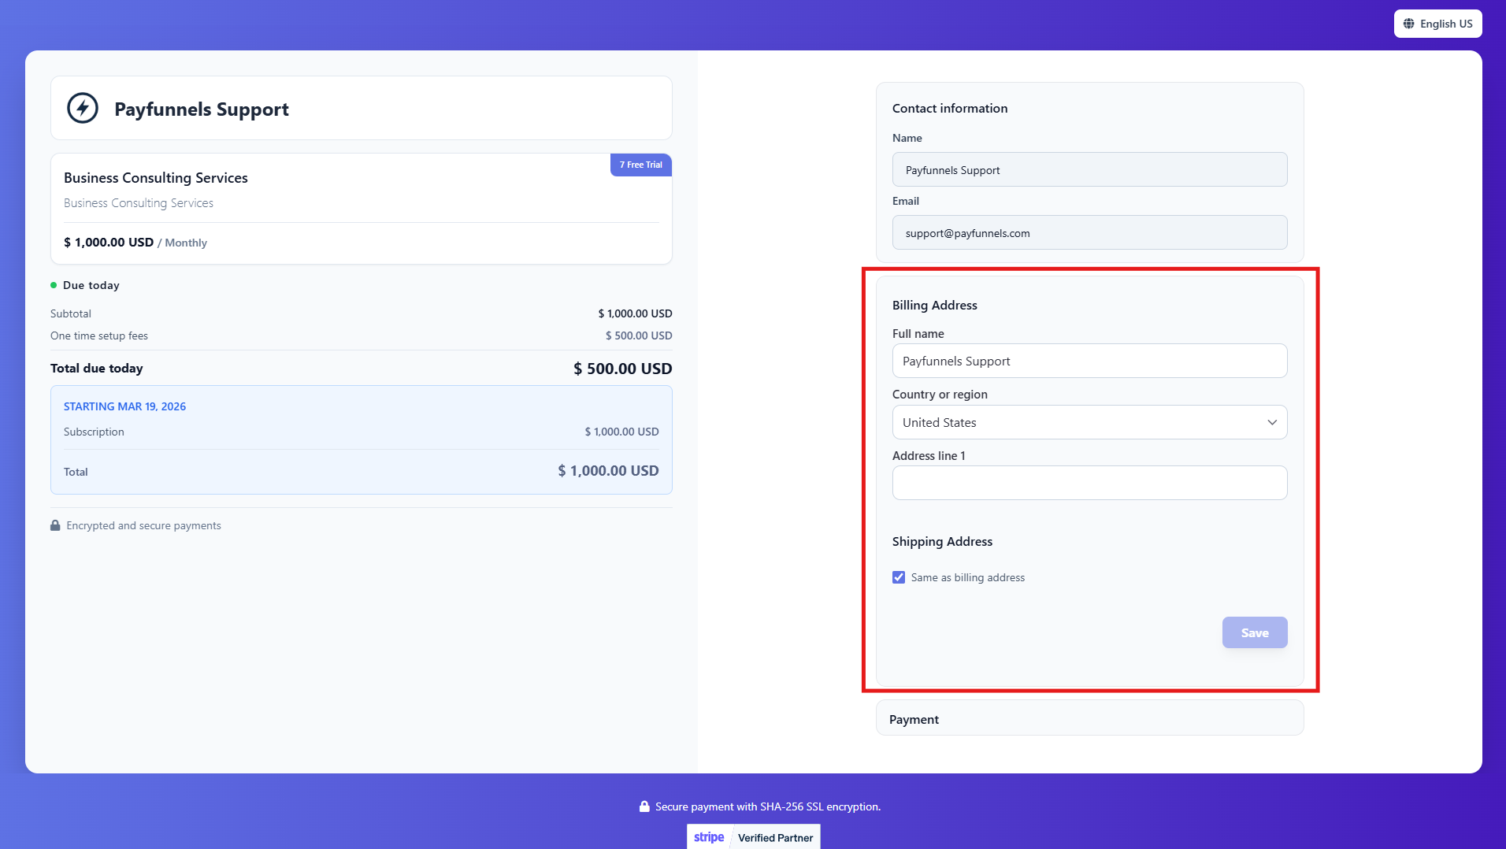This screenshot has width=1506, height=849.
Task: Click the Billing Address heading
Action: tap(935, 306)
